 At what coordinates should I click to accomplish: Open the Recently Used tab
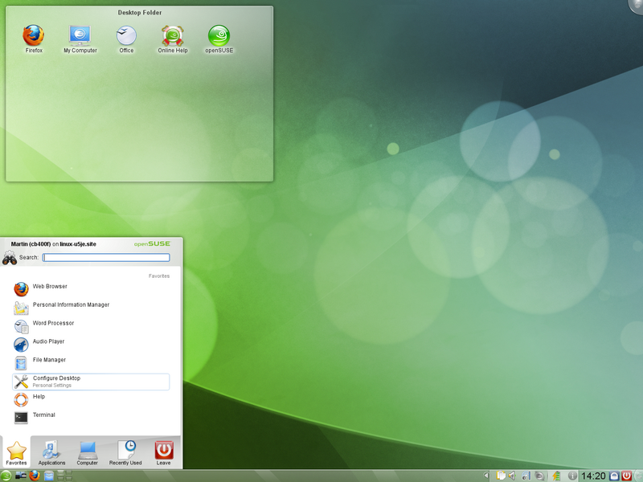[125, 451]
